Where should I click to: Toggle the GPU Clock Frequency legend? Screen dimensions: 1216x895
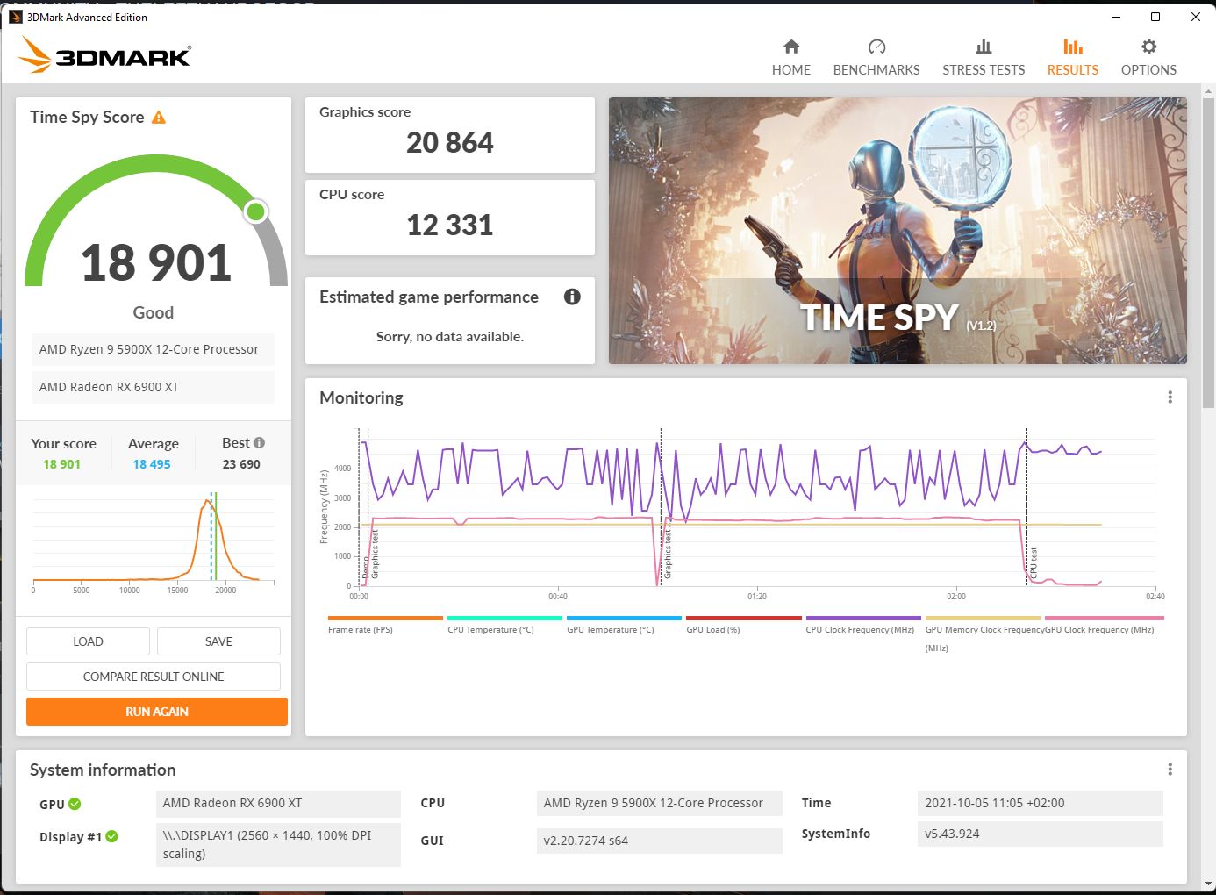(1104, 625)
